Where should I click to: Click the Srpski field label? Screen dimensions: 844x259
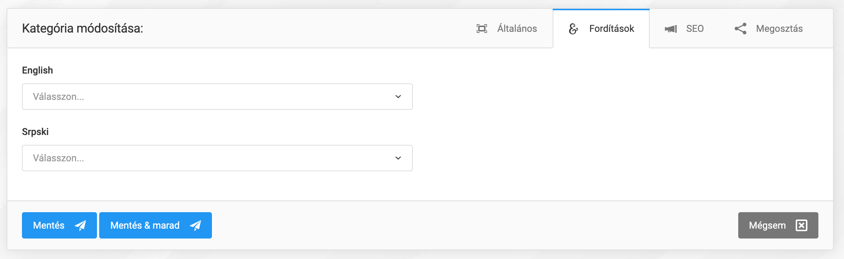tap(35, 132)
